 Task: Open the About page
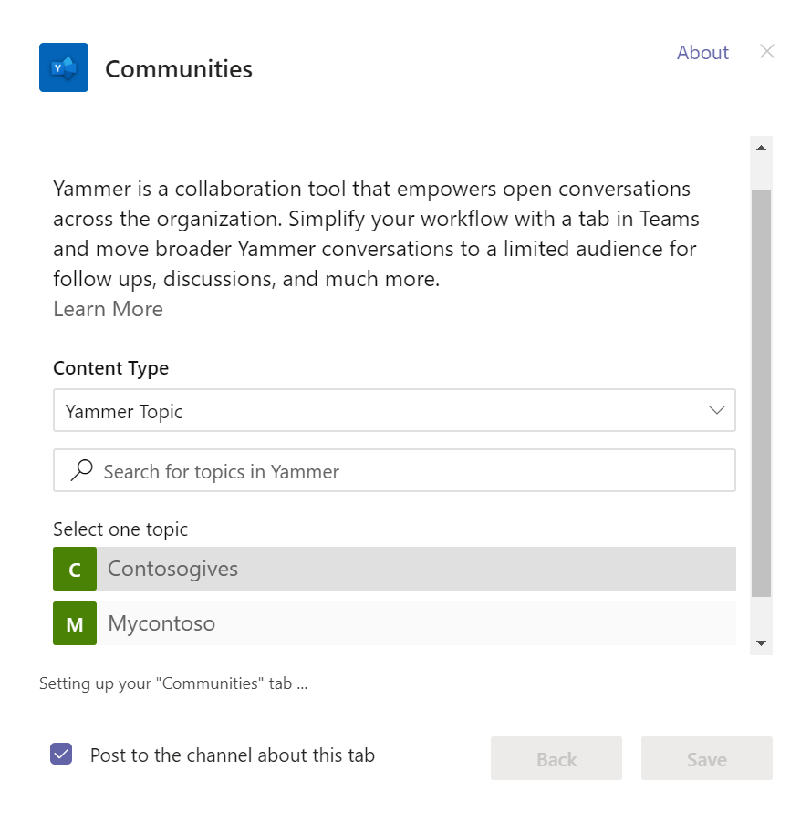(702, 52)
